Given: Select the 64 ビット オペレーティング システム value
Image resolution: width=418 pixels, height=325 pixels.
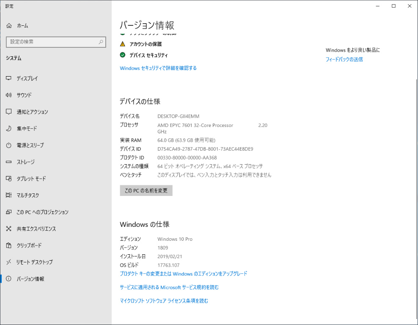Looking at the screenshot, I should coord(210,166).
